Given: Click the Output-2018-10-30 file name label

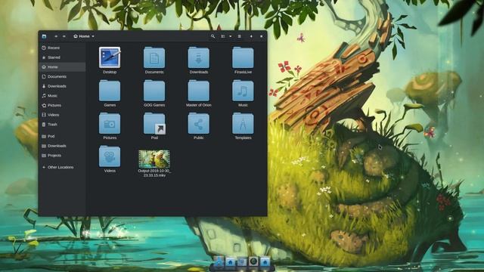Looking at the screenshot, I should pos(154,173).
